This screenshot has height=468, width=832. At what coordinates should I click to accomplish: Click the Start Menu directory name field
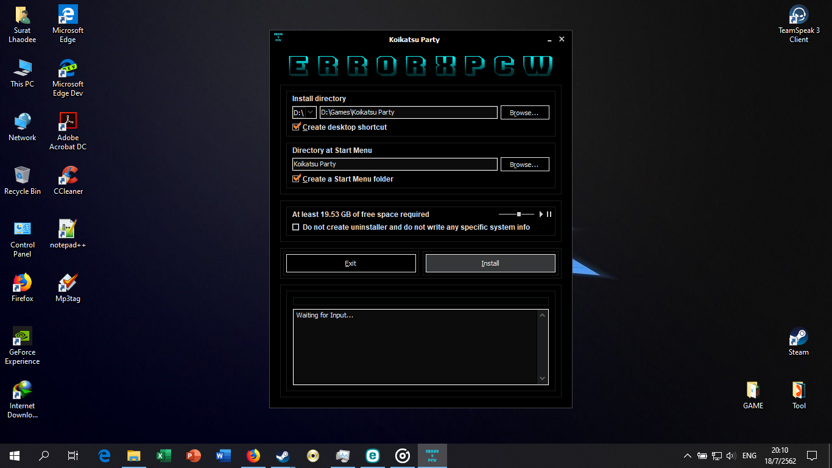tap(395, 165)
